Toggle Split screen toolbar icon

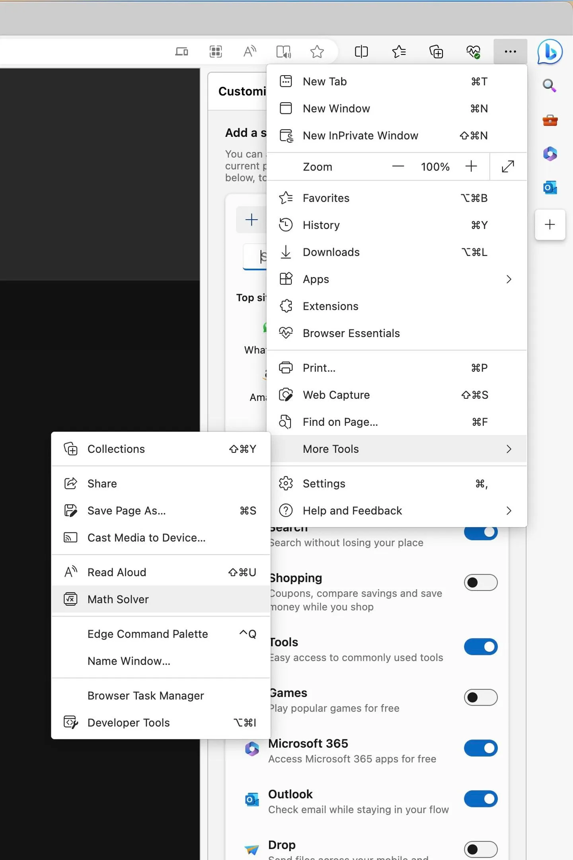361,52
